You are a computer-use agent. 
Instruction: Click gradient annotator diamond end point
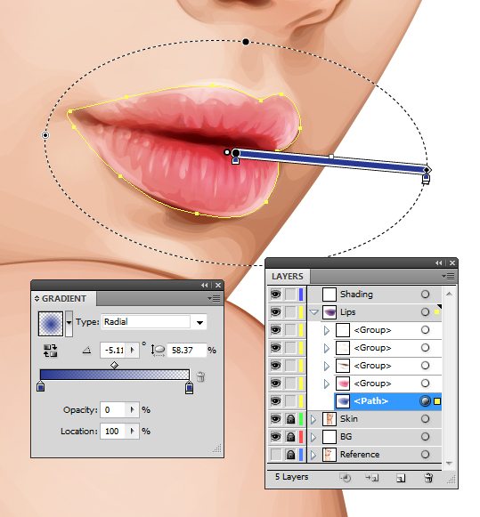427,170
